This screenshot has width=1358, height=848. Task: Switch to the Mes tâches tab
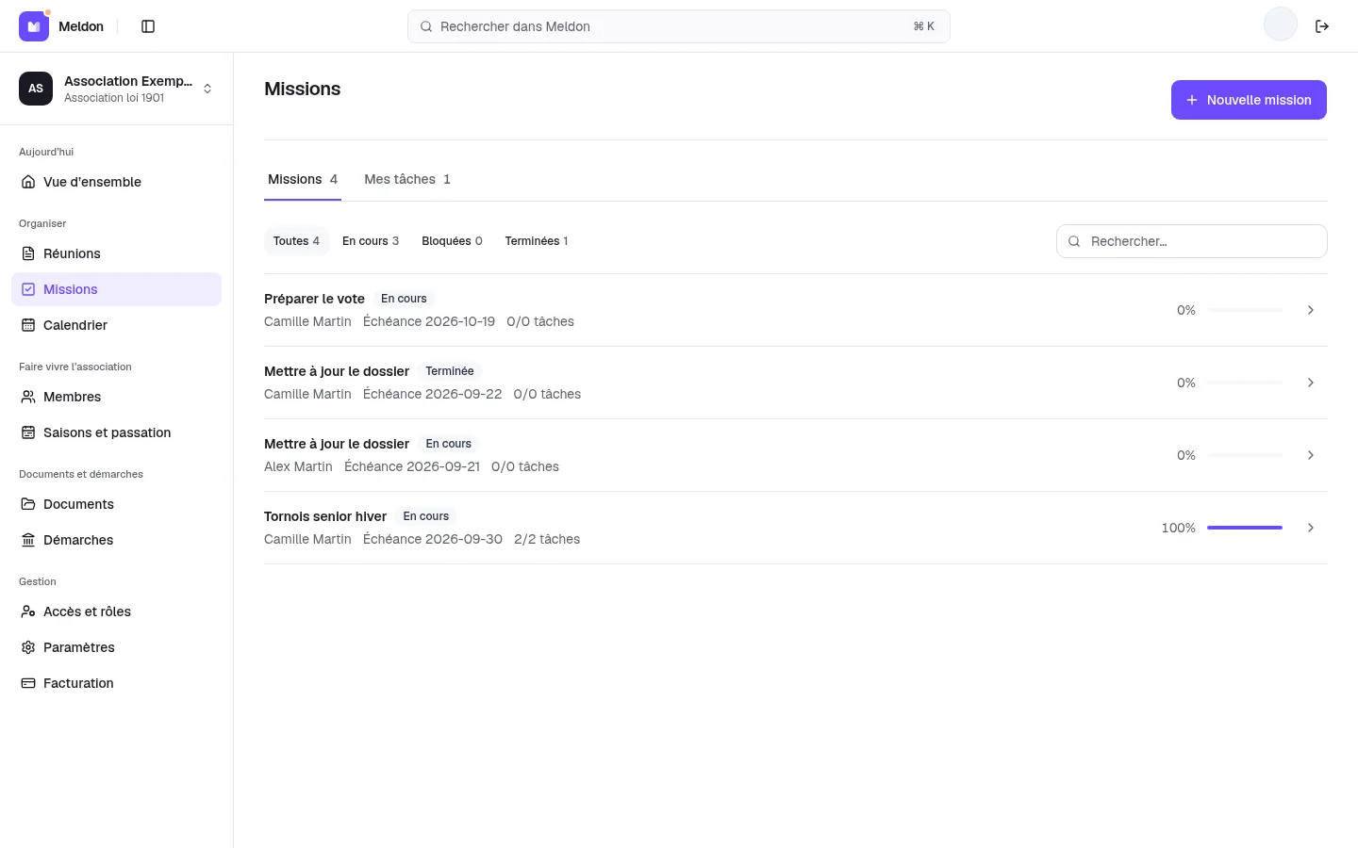point(407,179)
